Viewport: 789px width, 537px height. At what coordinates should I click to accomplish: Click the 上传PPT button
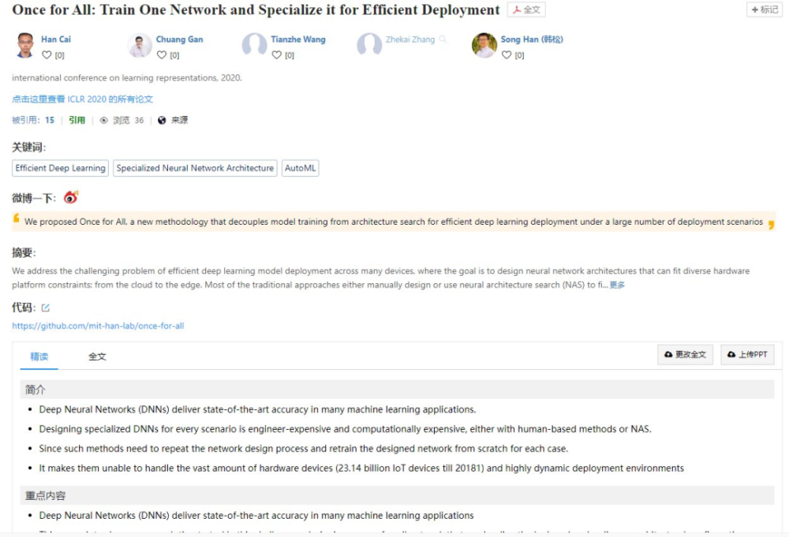(747, 355)
